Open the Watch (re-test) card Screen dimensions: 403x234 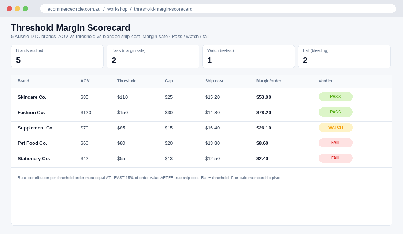click(x=248, y=56)
